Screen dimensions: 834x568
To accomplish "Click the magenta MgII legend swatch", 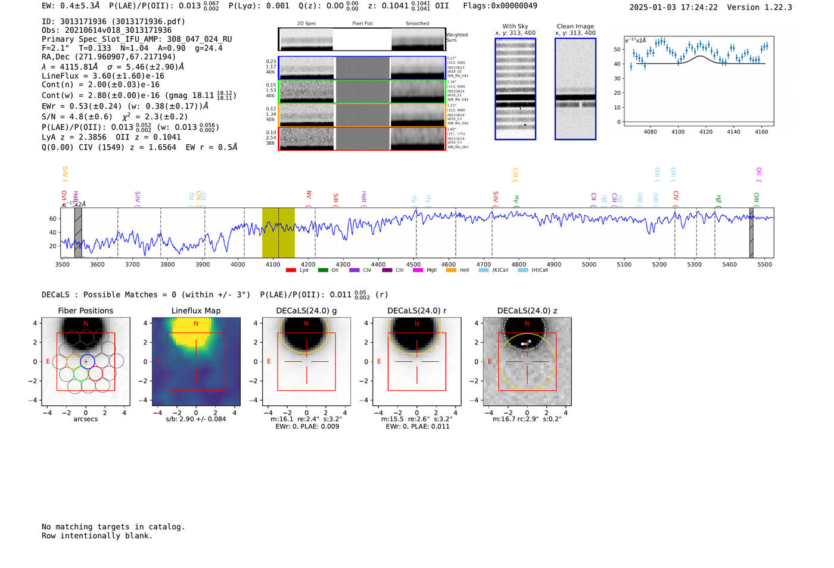I will point(418,270).
